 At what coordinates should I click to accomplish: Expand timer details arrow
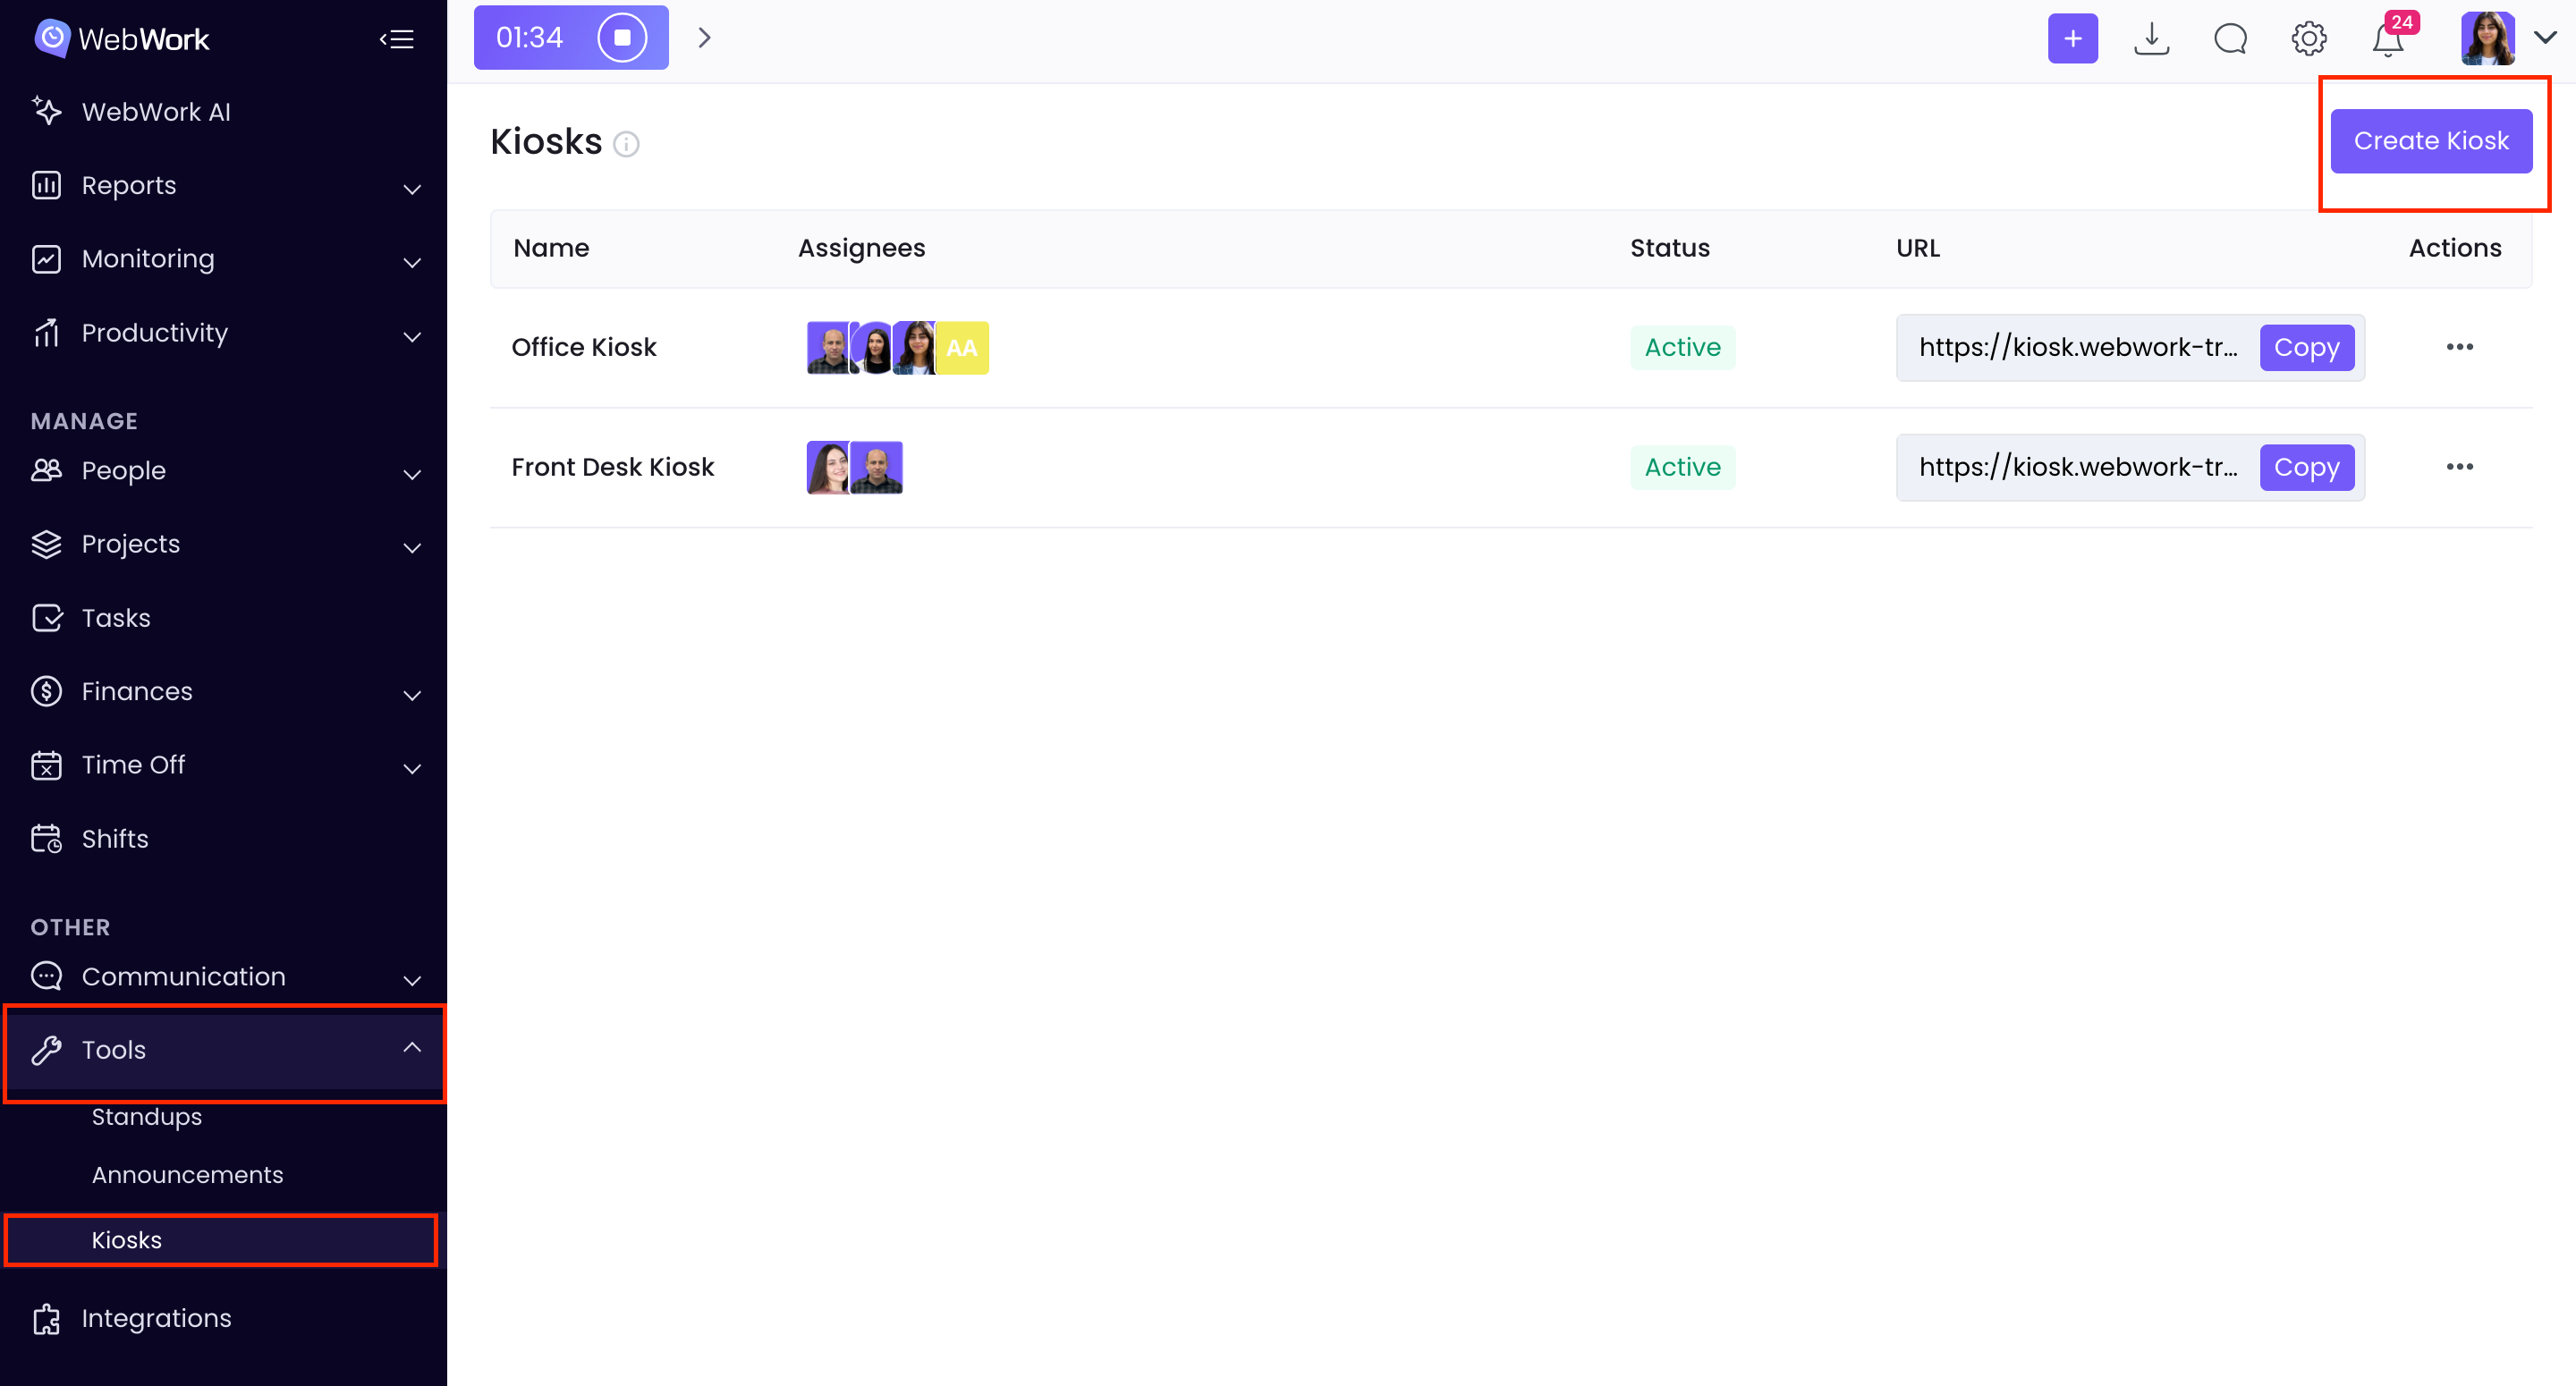pos(704,38)
